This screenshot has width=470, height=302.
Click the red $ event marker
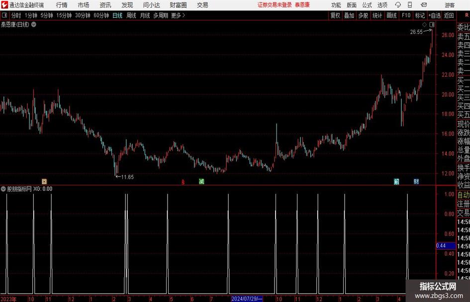tap(183, 182)
